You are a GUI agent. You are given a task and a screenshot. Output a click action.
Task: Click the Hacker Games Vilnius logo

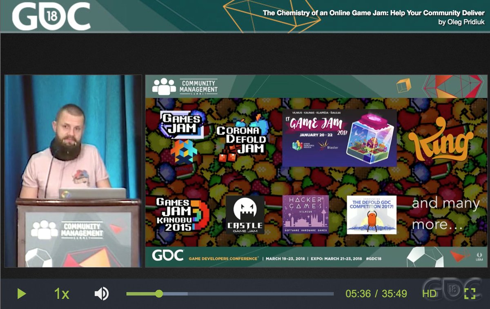pos(305,215)
